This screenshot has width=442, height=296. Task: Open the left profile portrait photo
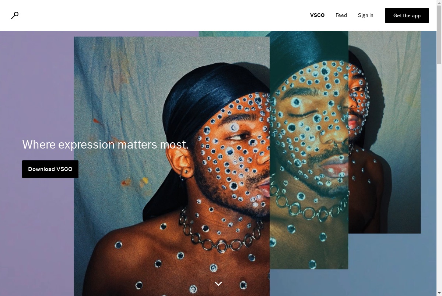point(172,166)
